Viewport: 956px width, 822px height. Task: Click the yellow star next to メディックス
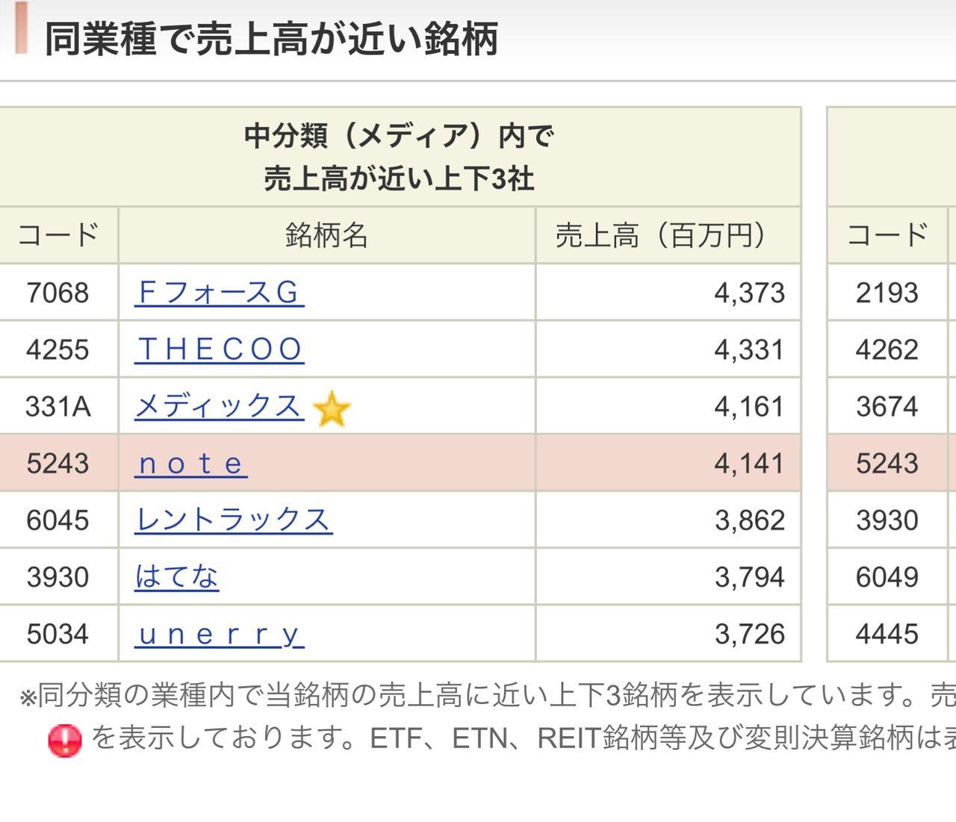click(x=334, y=408)
